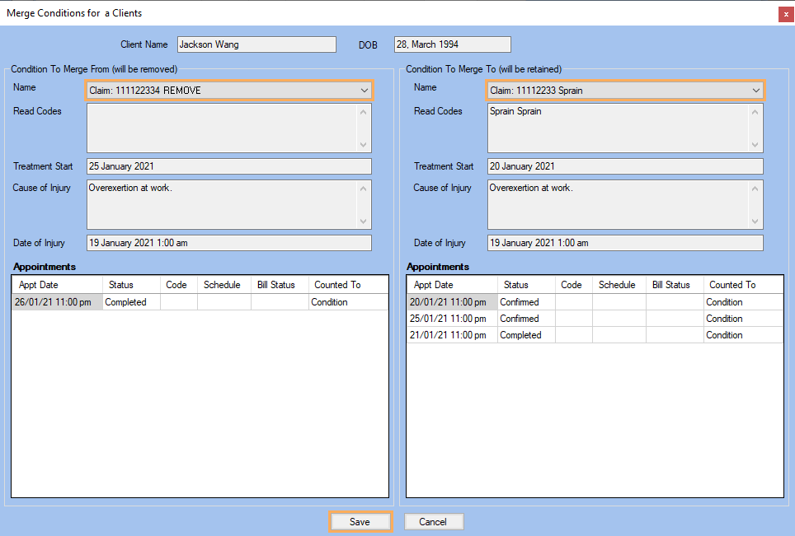Click the Merge To Date of Injury field

[x=624, y=243]
